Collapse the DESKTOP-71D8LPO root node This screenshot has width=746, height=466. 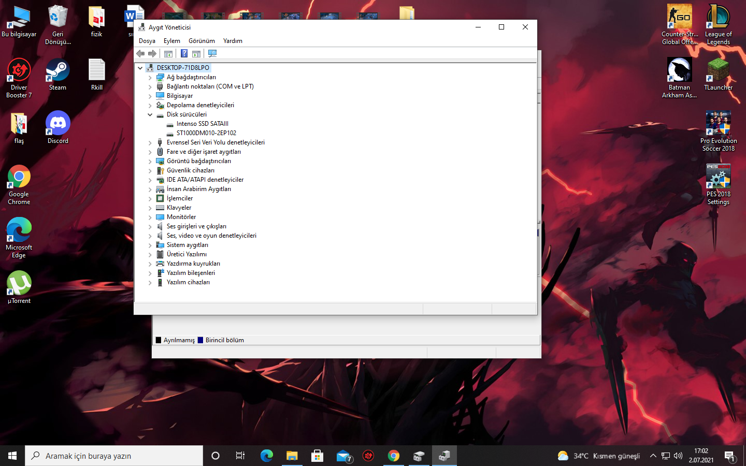[x=140, y=68]
